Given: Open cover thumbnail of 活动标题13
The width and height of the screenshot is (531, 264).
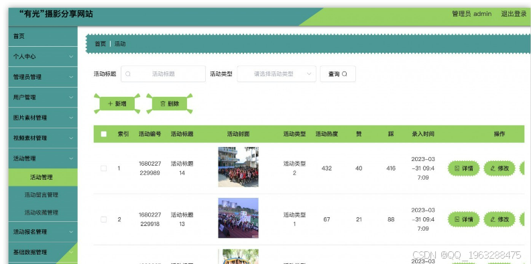Looking at the screenshot, I should tap(238, 218).
